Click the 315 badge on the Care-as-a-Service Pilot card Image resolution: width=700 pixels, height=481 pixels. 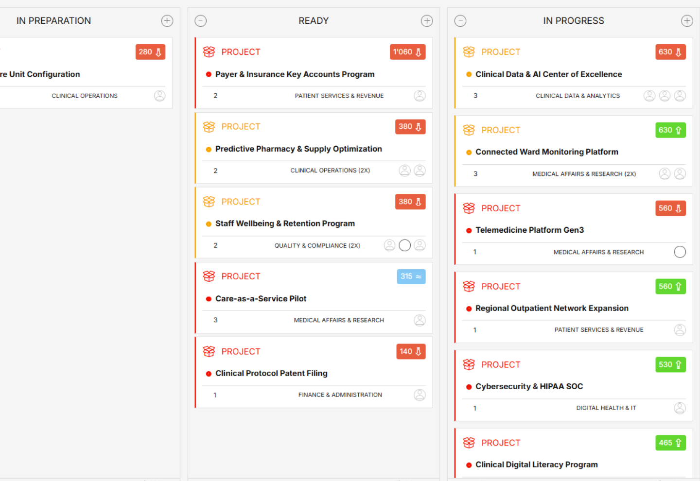[x=411, y=276]
